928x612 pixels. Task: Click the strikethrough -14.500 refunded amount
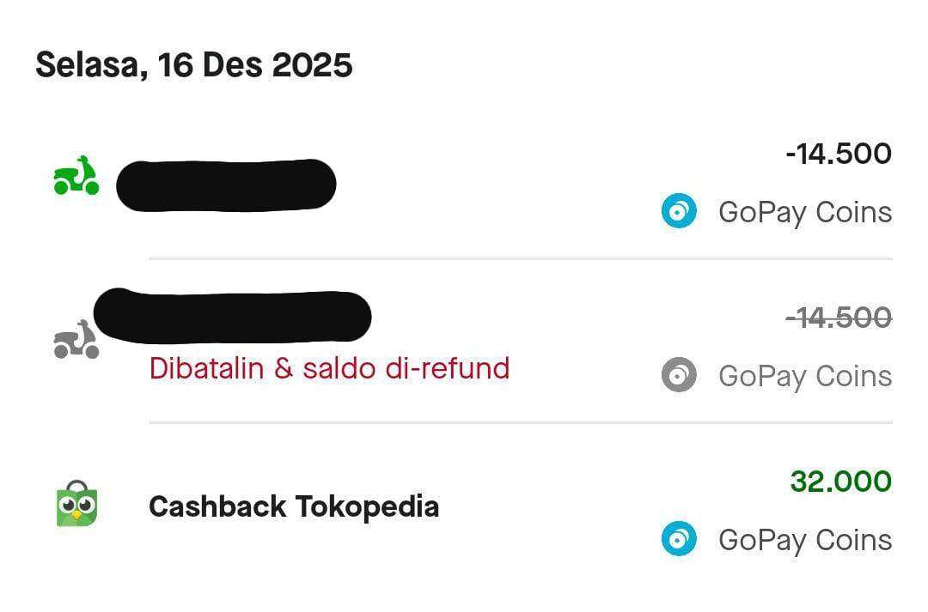tap(839, 318)
